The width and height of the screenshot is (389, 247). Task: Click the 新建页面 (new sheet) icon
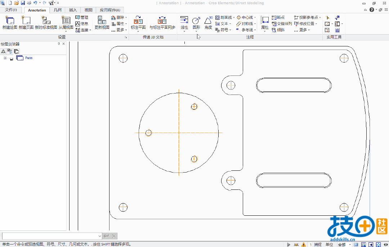[x=26, y=20]
